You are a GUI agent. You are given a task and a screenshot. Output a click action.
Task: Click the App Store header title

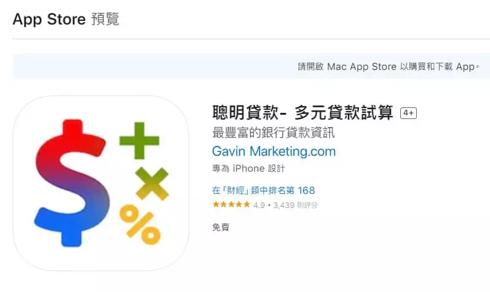(49, 19)
